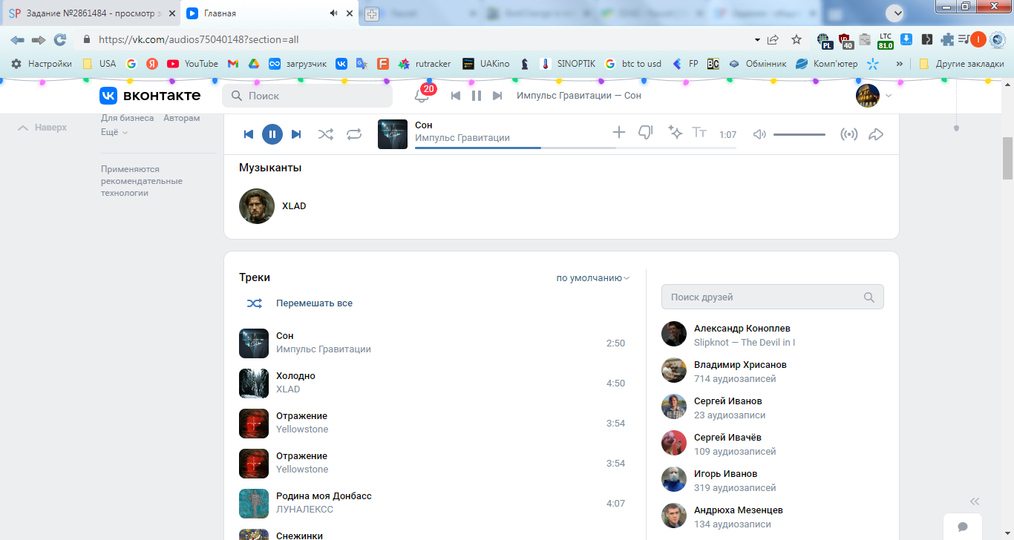This screenshot has width=1014, height=540.
Task: Add current track with the plus icon
Action: [618, 132]
